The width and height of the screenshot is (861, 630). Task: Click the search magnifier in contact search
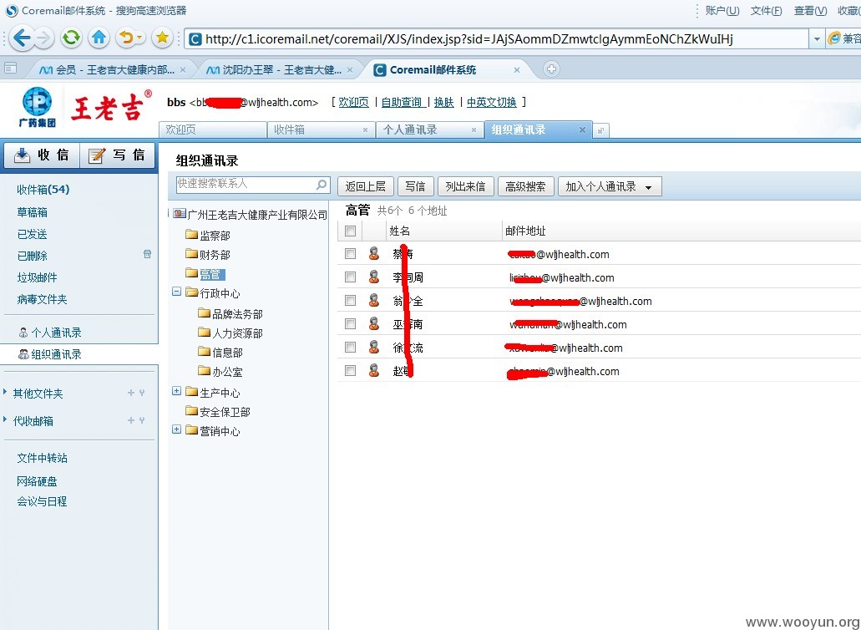point(322,185)
